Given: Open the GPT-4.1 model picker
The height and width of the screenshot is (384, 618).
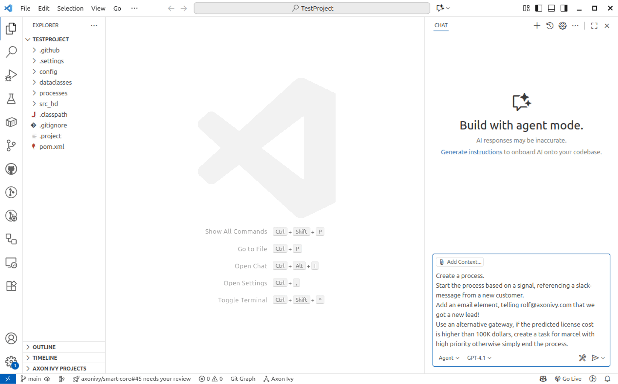Looking at the screenshot, I should pyautogui.click(x=479, y=358).
